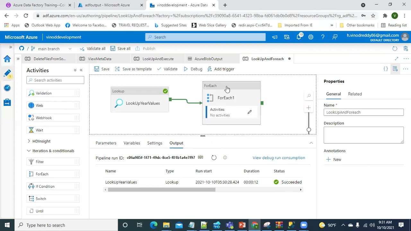
Task: Open the Azure Data Factory Home icon
Action: pyautogui.click(x=7, y=59)
